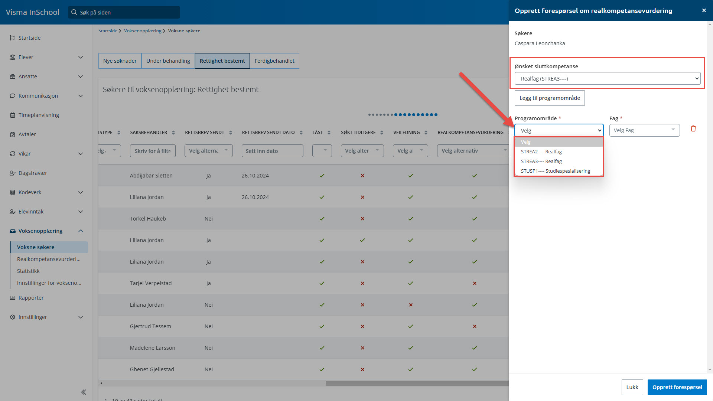Sort by RETTSBREV SENDT column arrows
The width and height of the screenshot is (713, 401).
pos(231,133)
